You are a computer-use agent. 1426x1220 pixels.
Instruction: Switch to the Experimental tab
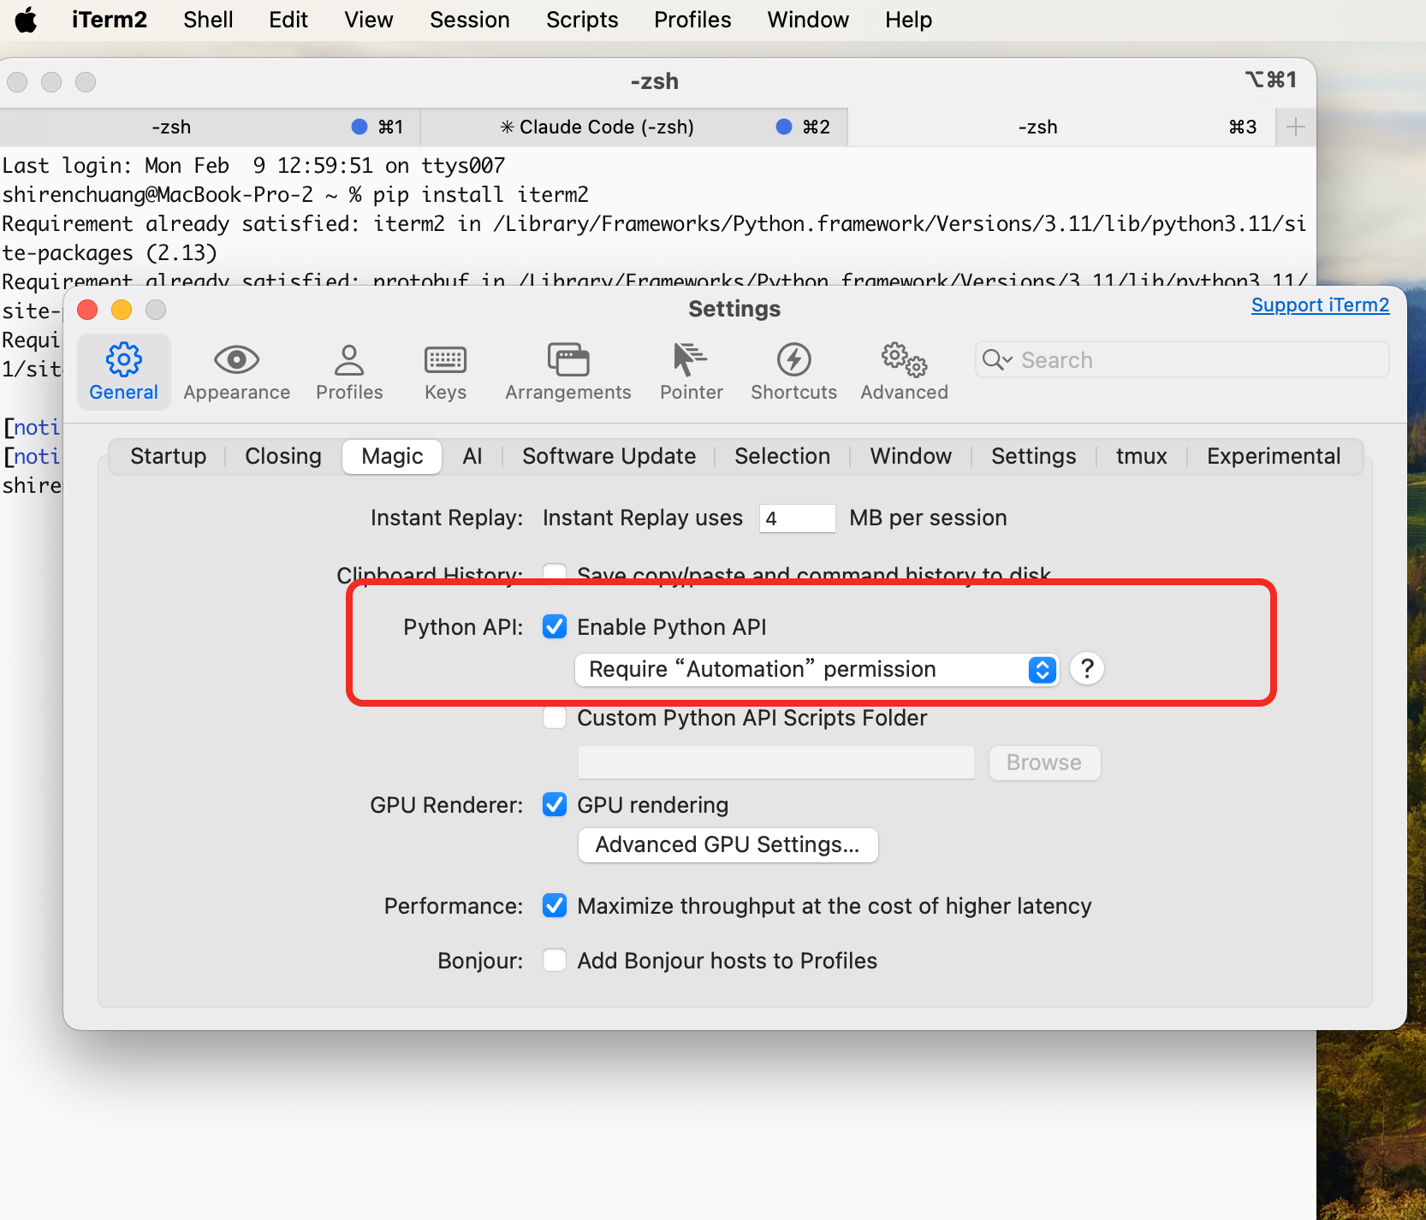pyautogui.click(x=1274, y=456)
